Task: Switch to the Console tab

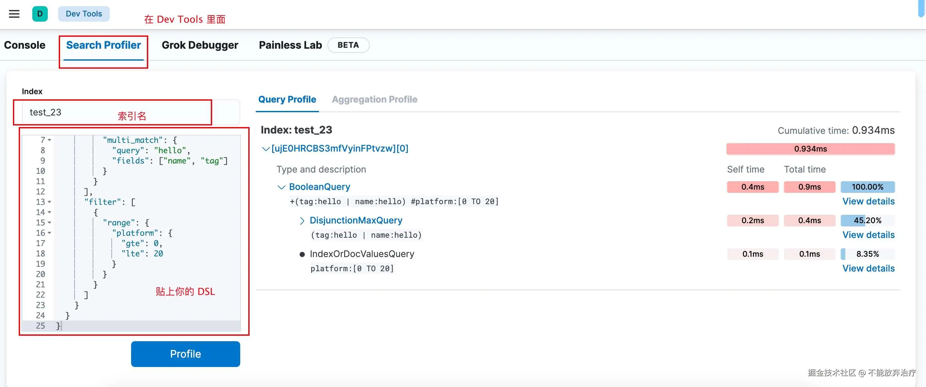Action: [25, 45]
